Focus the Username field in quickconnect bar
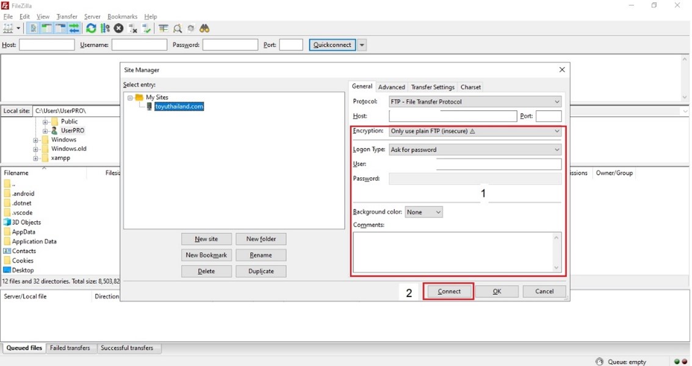The image size is (692, 366). pos(140,45)
